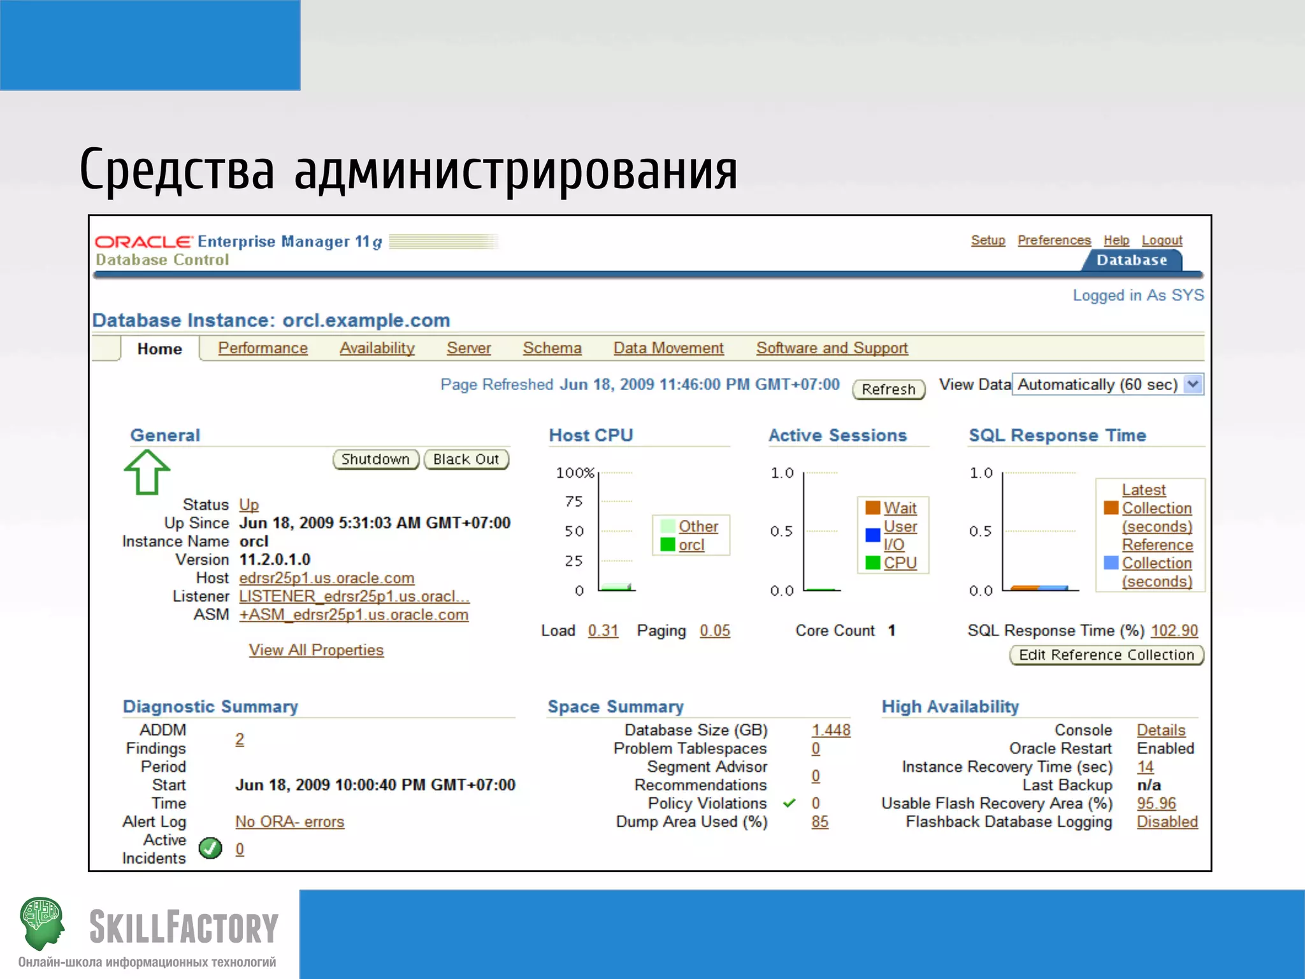Click the light green Other legend swatch

(667, 526)
